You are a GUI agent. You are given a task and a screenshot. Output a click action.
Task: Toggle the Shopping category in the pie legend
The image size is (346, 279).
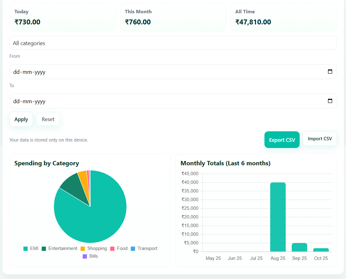click(x=95, y=248)
